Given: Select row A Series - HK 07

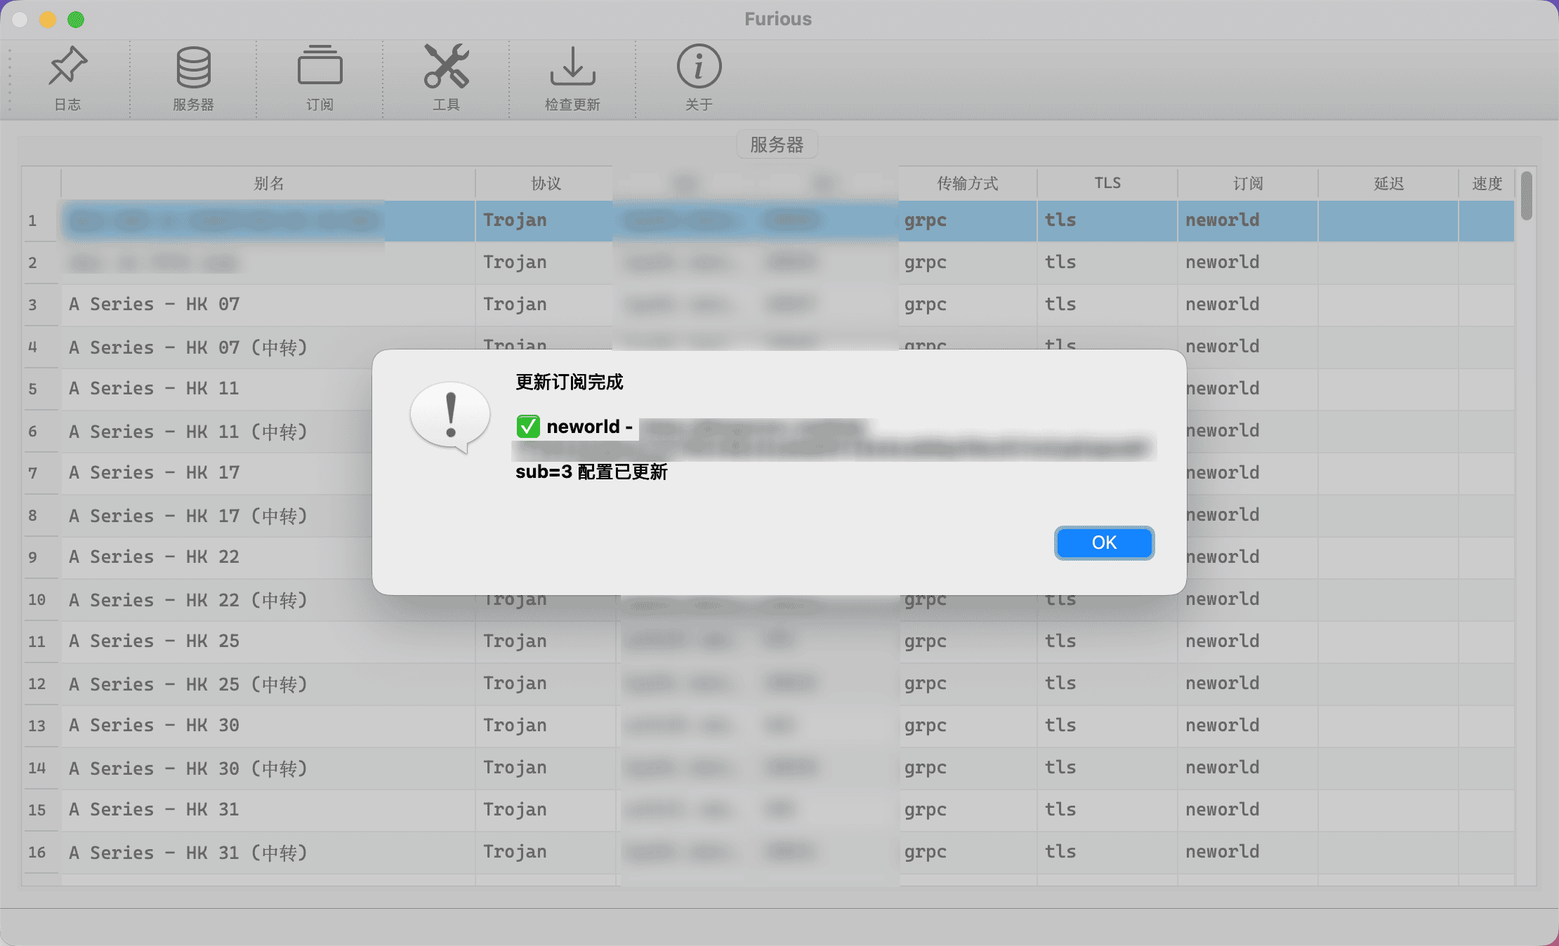Looking at the screenshot, I should (154, 305).
